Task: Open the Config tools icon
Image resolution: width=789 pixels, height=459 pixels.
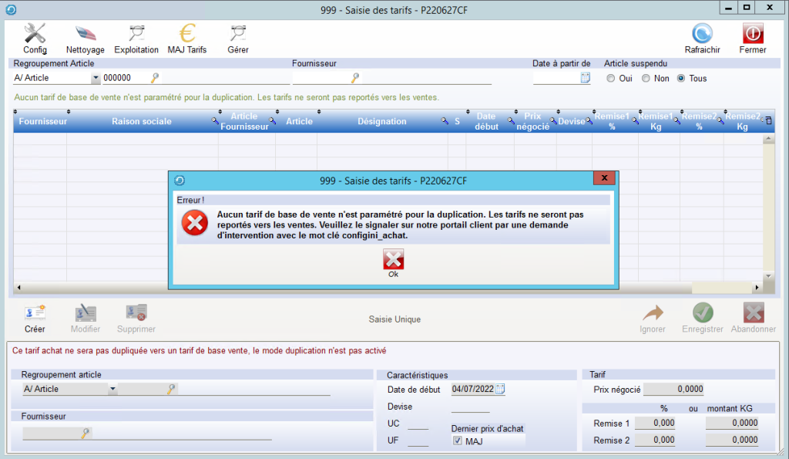Action: 35,34
